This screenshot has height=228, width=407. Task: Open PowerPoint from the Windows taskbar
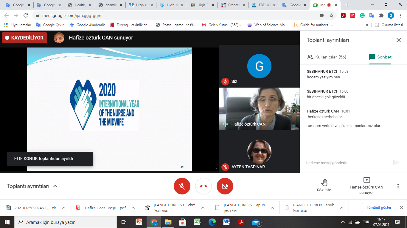click(139, 222)
